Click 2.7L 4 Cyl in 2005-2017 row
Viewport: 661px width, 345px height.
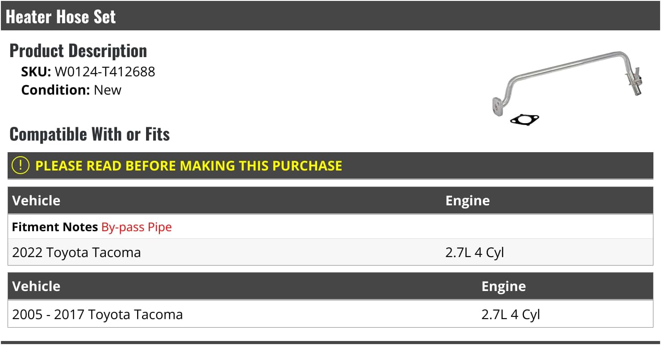click(x=510, y=314)
